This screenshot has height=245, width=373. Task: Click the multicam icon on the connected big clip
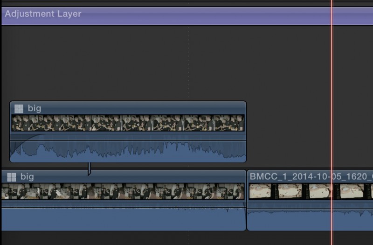pos(19,109)
